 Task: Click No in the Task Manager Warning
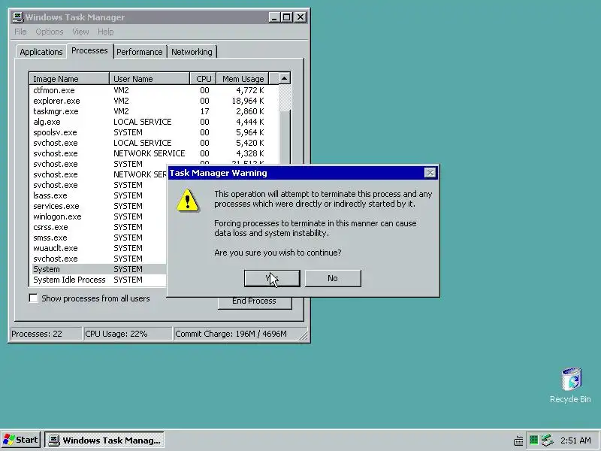coord(333,278)
